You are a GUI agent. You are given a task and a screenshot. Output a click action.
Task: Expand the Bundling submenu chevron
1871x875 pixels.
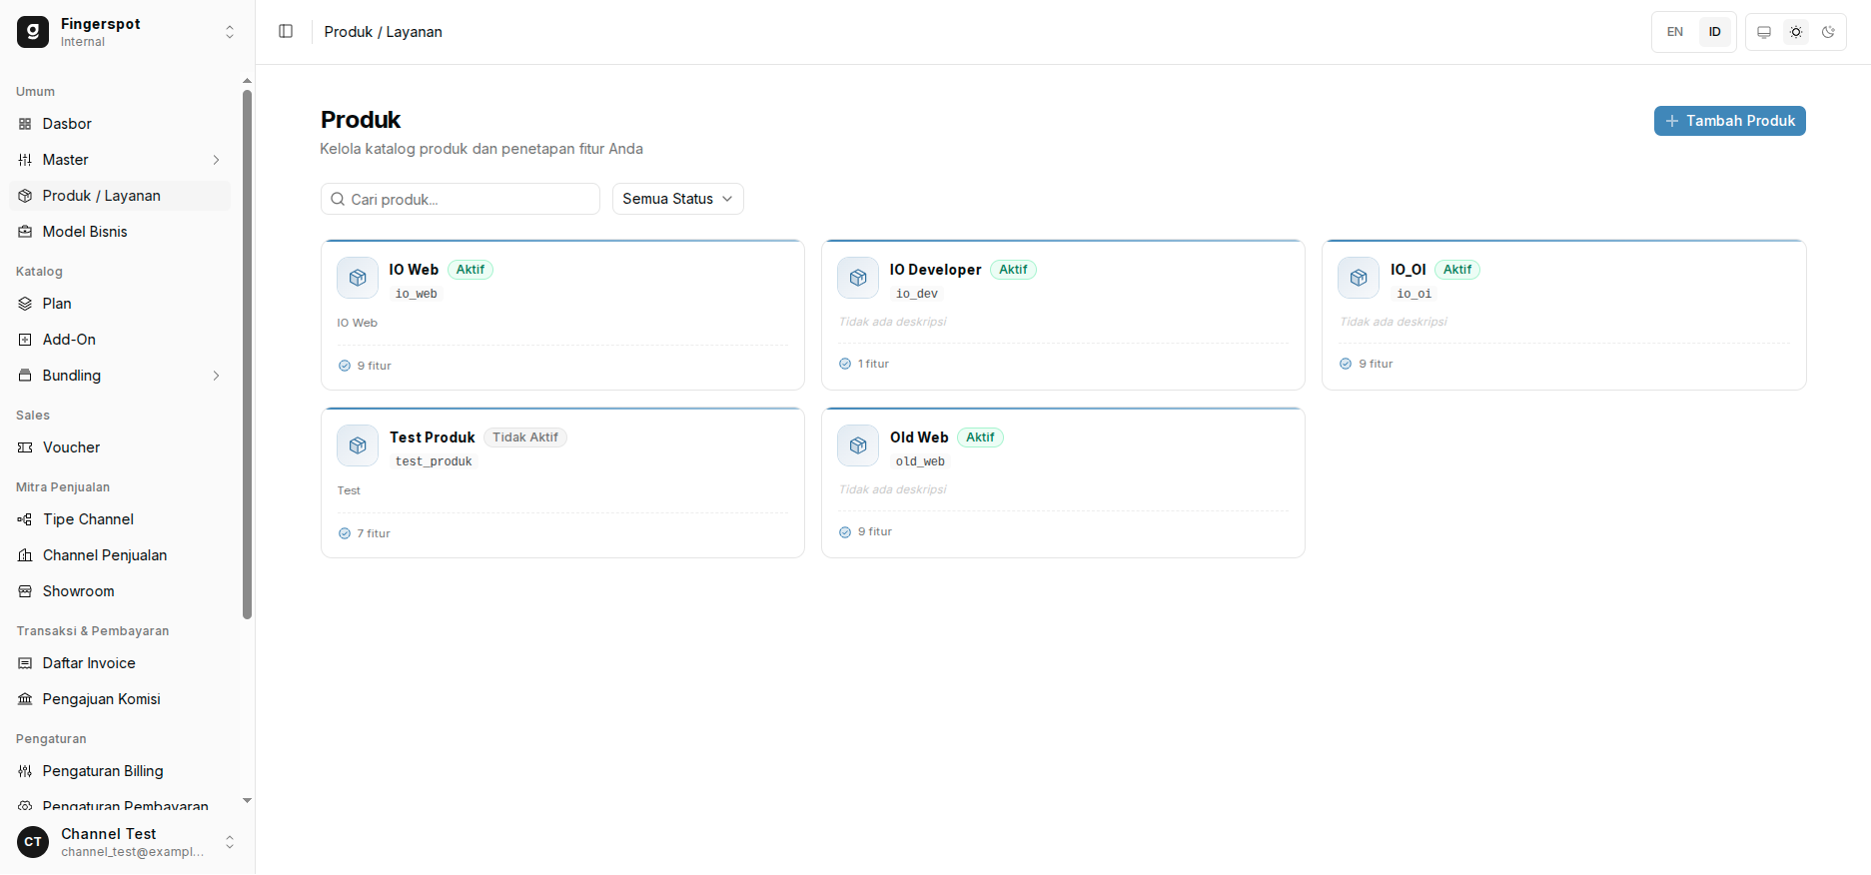tap(216, 376)
